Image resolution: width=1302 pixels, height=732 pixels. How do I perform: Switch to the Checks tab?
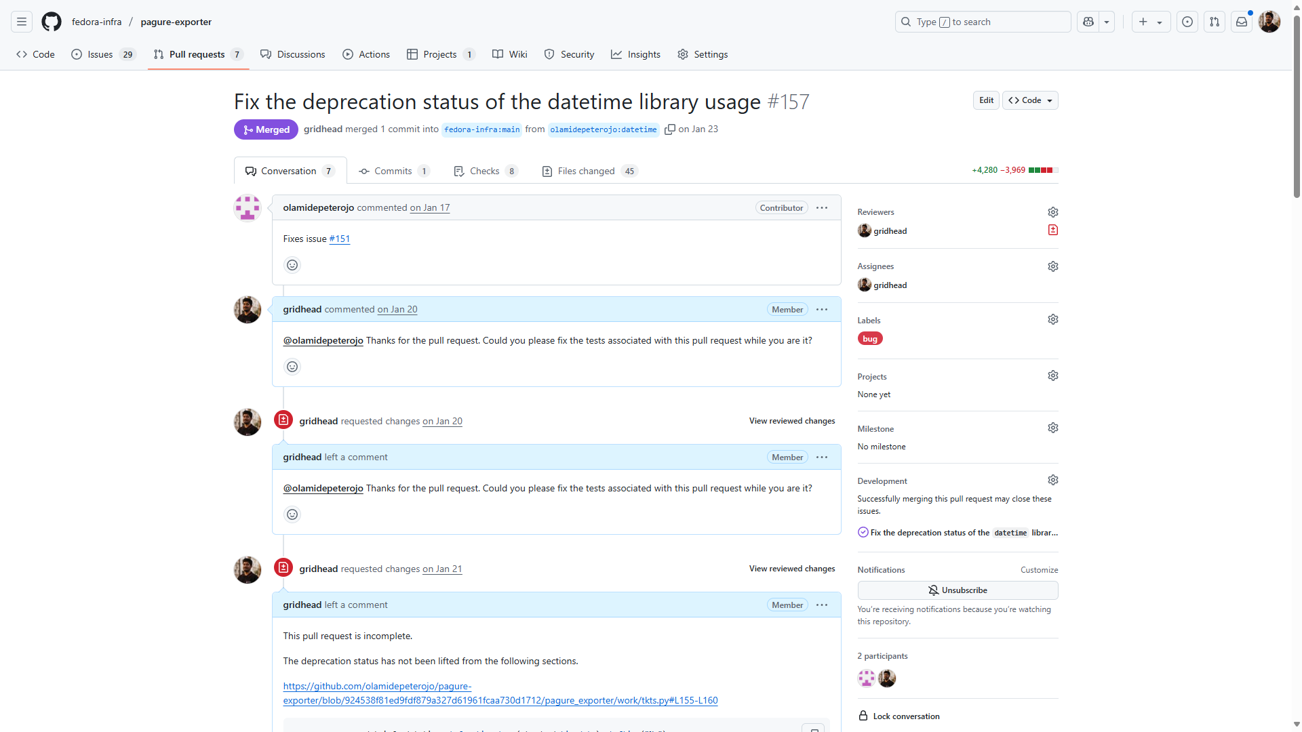click(x=486, y=171)
